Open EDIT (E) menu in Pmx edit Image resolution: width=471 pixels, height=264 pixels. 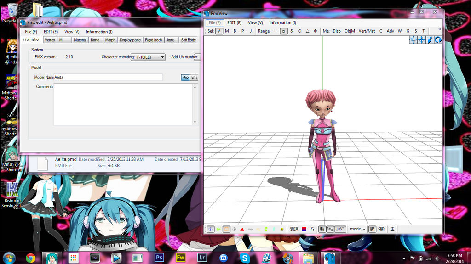tap(51, 32)
